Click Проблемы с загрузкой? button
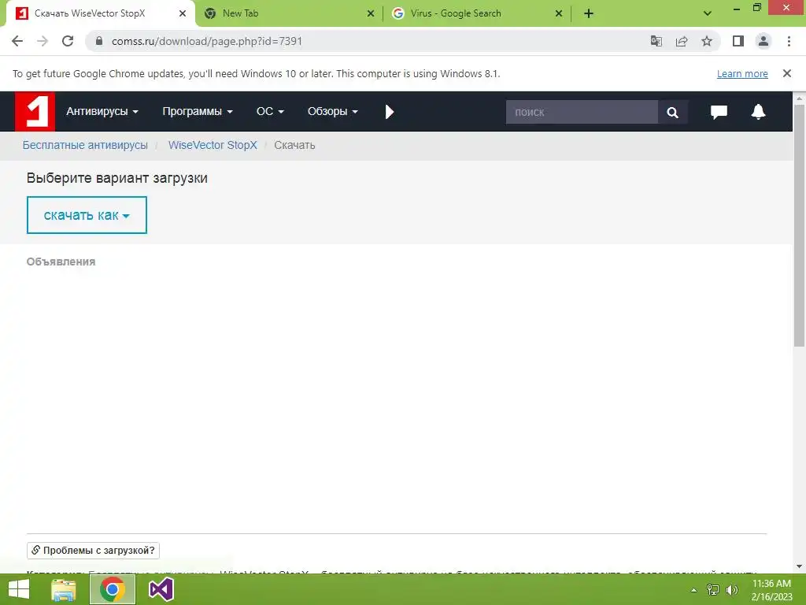This screenshot has width=806, height=605. (x=93, y=551)
